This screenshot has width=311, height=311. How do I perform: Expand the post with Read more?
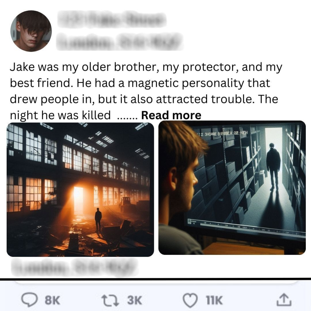[171, 115]
